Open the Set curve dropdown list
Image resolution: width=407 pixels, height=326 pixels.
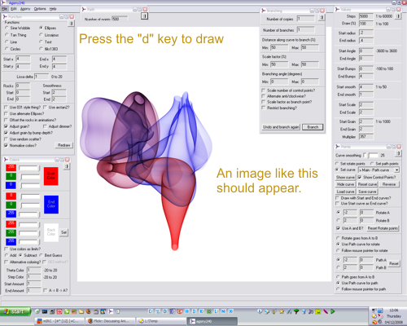tap(396, 170)
